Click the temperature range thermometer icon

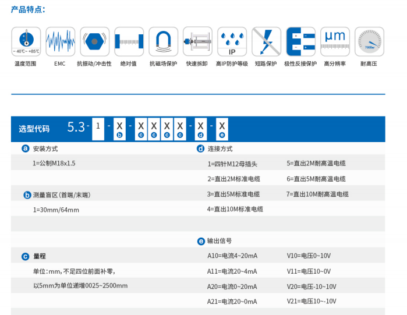point(26,41)
